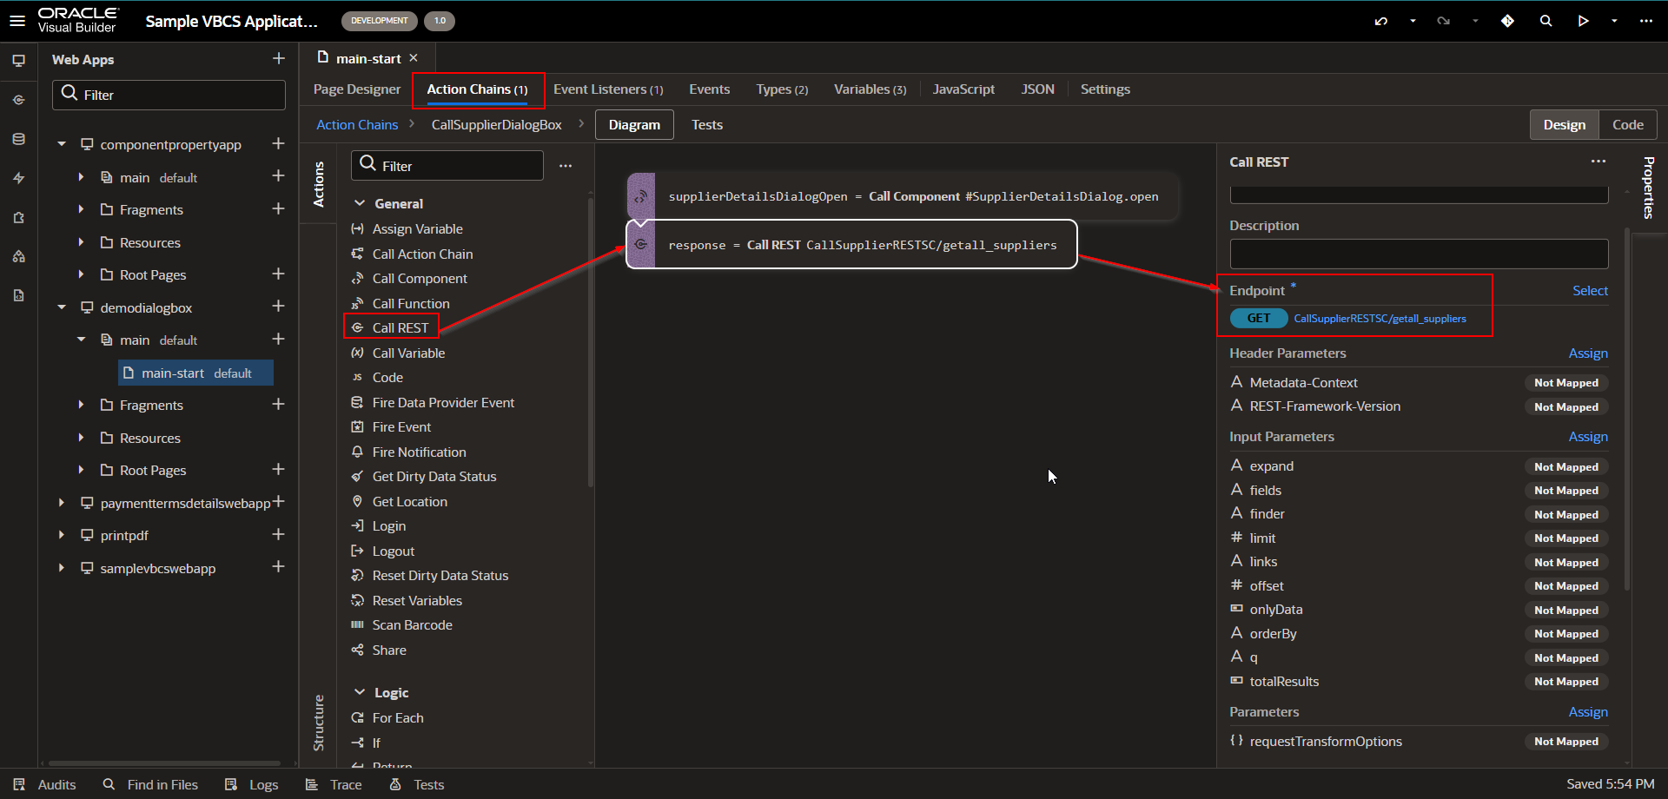Screen dimensions: 1668x799
Task: Collapse componentpropertyapp tree node
Action: 62,144
